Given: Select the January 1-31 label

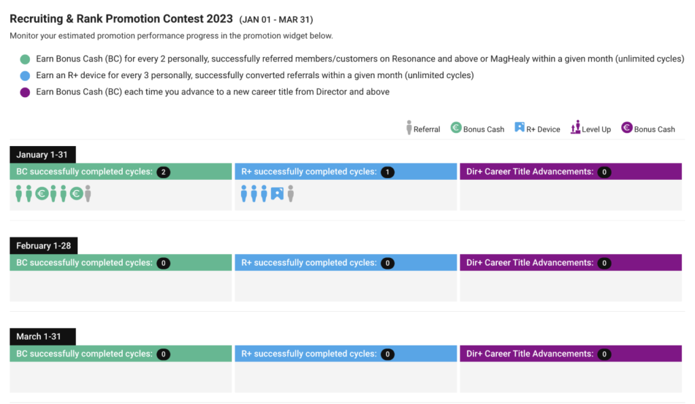Looking at the screenshot, I should tap(43, 155).
